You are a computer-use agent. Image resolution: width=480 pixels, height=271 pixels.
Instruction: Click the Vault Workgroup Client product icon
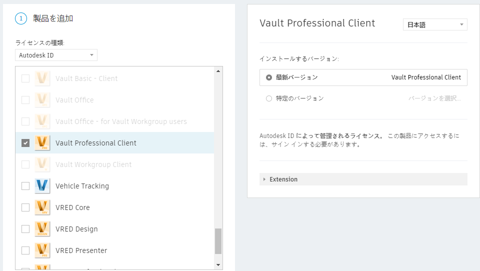pos(42,164)
